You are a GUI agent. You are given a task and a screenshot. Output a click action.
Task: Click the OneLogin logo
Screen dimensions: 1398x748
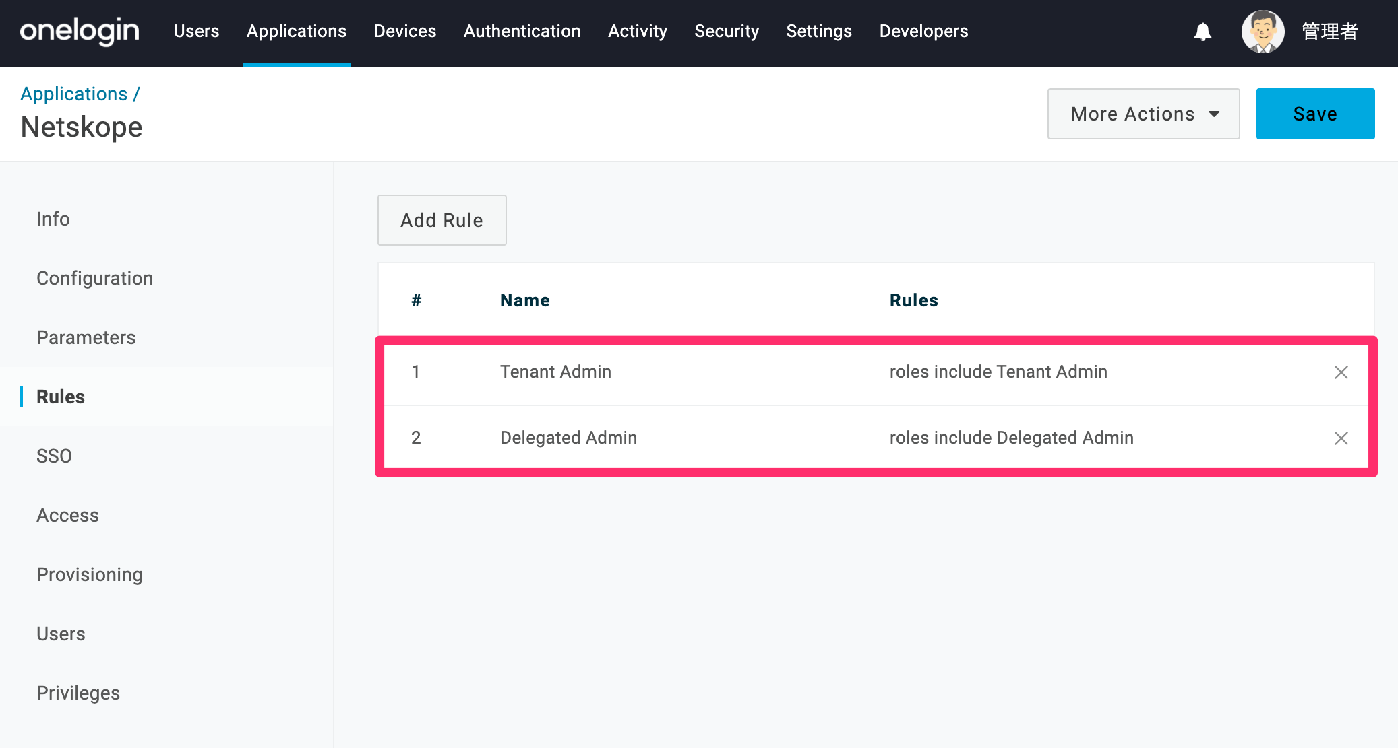(80, 32)
